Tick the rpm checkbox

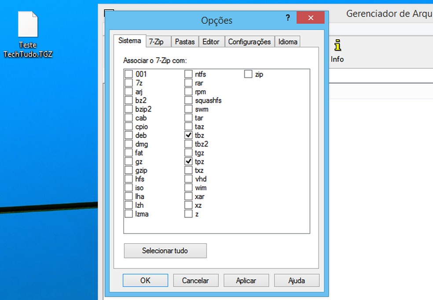[188, 92]
